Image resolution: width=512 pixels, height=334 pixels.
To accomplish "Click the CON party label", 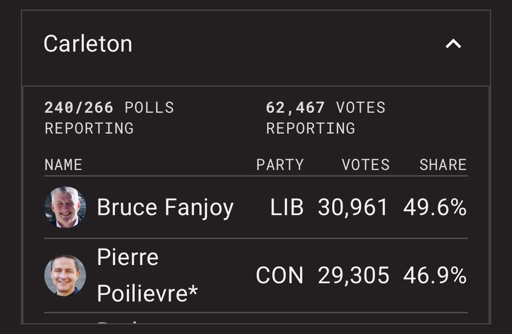I will pos(280,276).
